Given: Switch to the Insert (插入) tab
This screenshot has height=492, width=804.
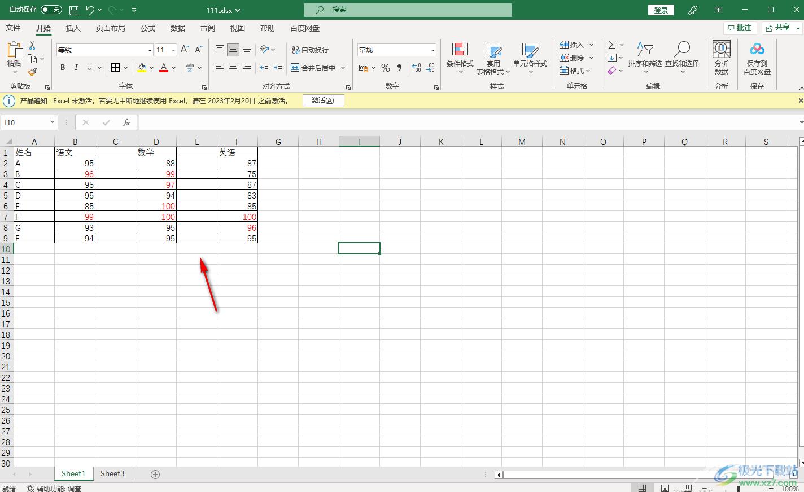Looking at the screenshot, I should [x=73, y=28].
